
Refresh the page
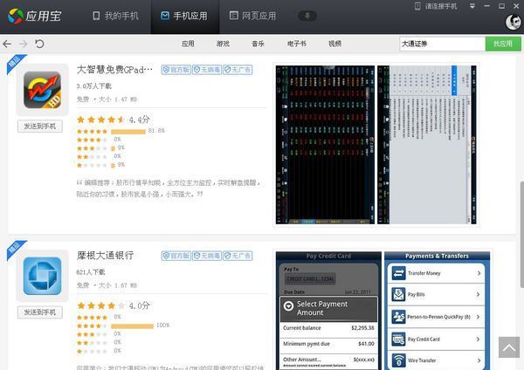39,44
